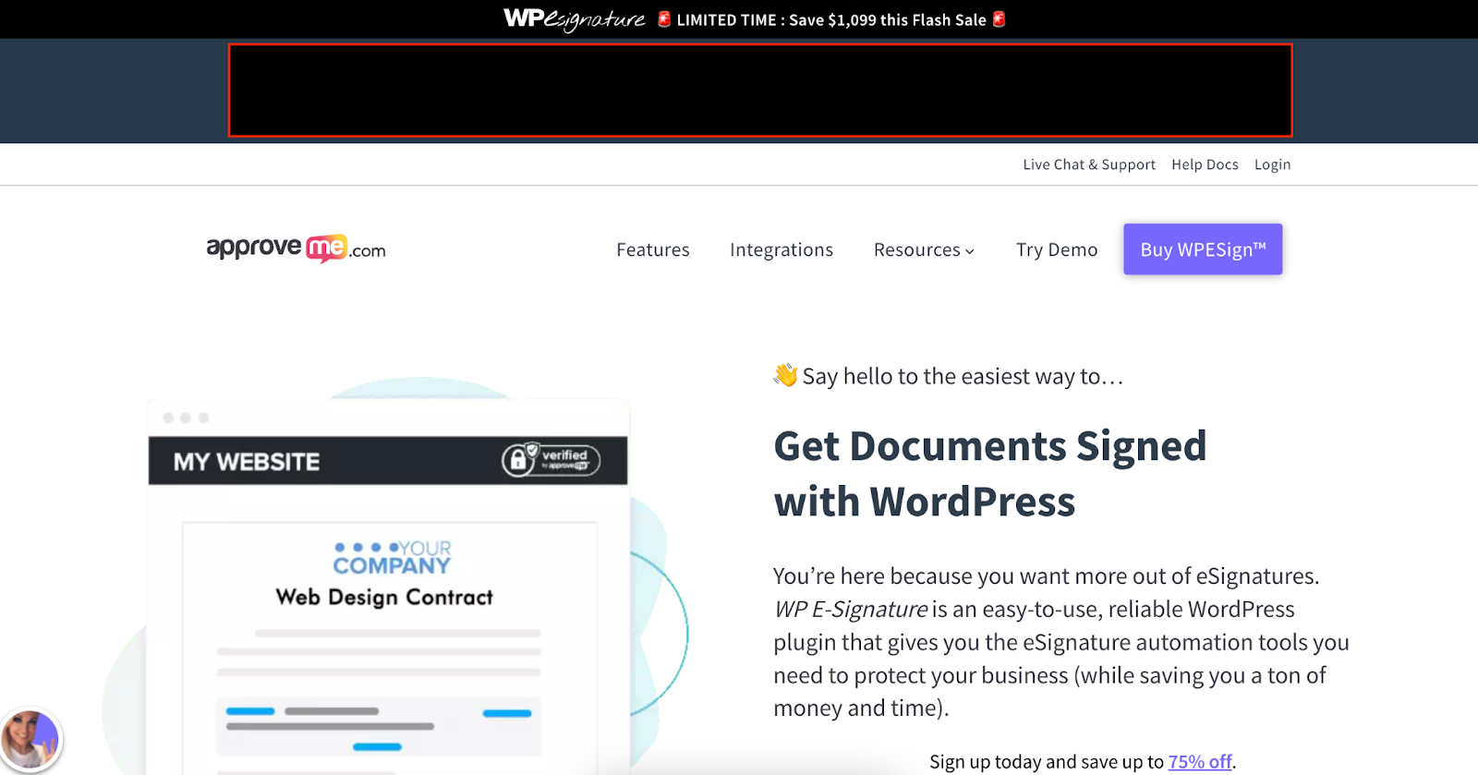The image size is (1478, 775).
Task: Open Live Chat & Support link
Action: point(1089,164)
